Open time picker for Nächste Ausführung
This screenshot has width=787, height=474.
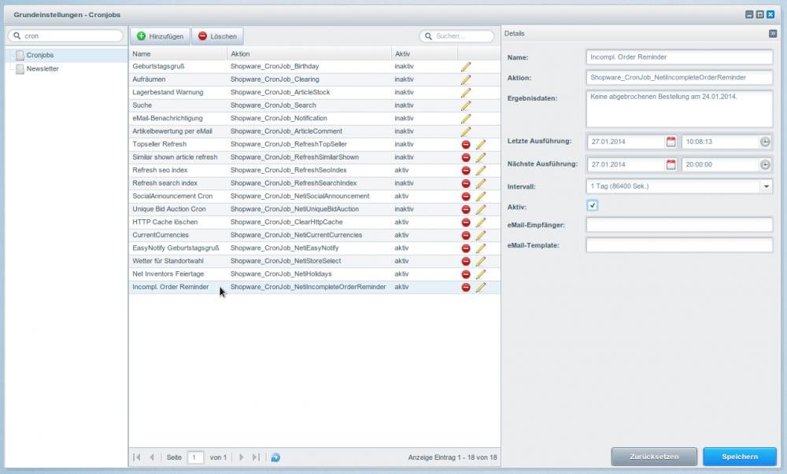765,164
